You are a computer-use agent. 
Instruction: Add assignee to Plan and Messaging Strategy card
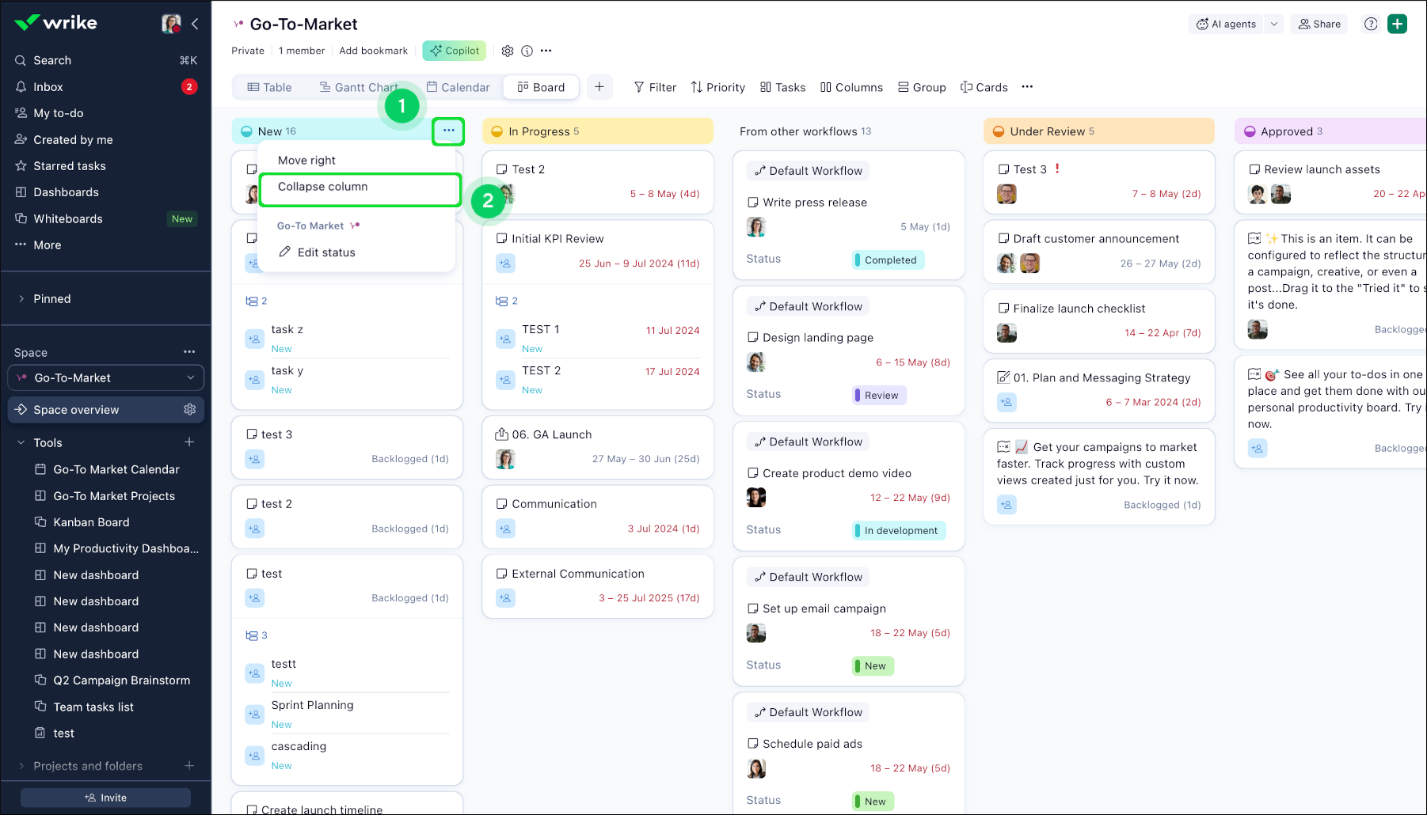point(1007,402)
